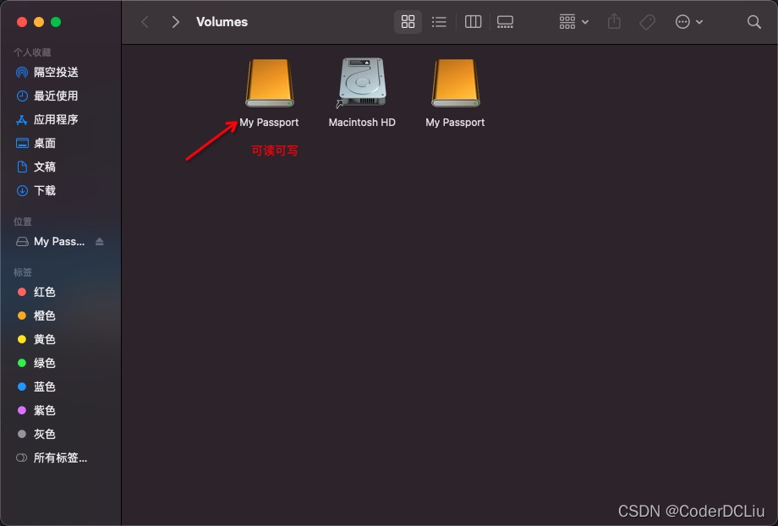Select the My Passport drive next to the arrow
Viewport: 778px width, 526px height.
270,83
